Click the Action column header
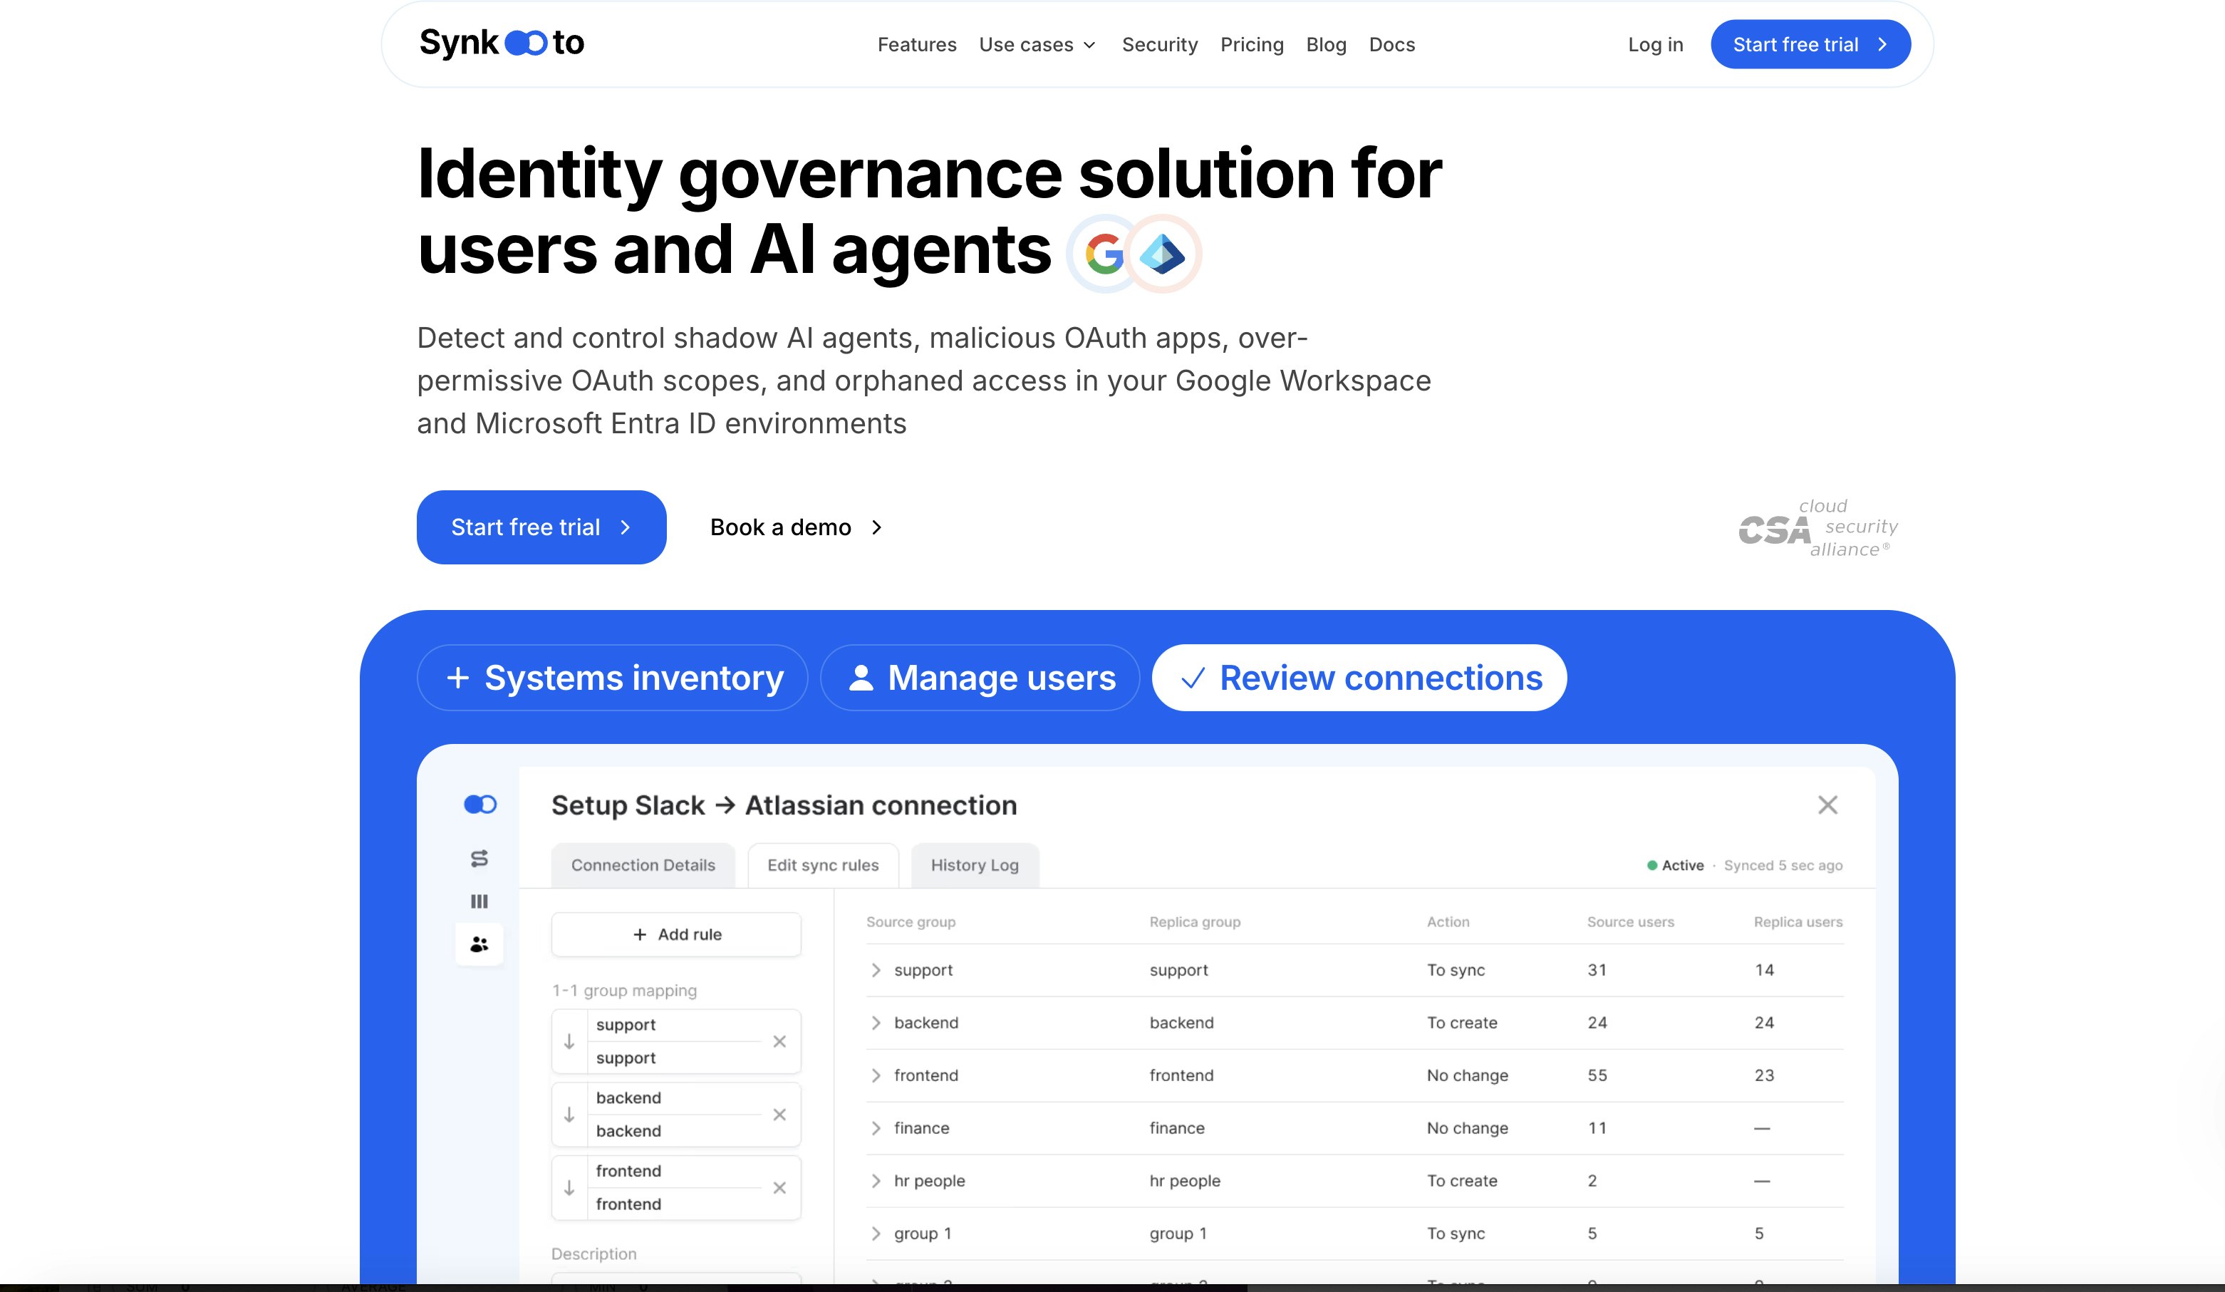Image resolution: width=2225 pixels, height=1292 pixels. (x=1448, y=923)
